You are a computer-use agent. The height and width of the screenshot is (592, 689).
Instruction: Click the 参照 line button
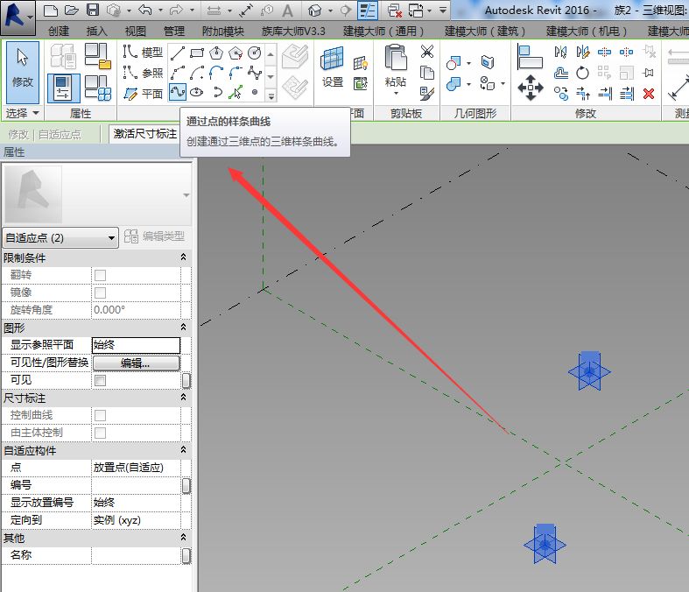tap(144, 73)
